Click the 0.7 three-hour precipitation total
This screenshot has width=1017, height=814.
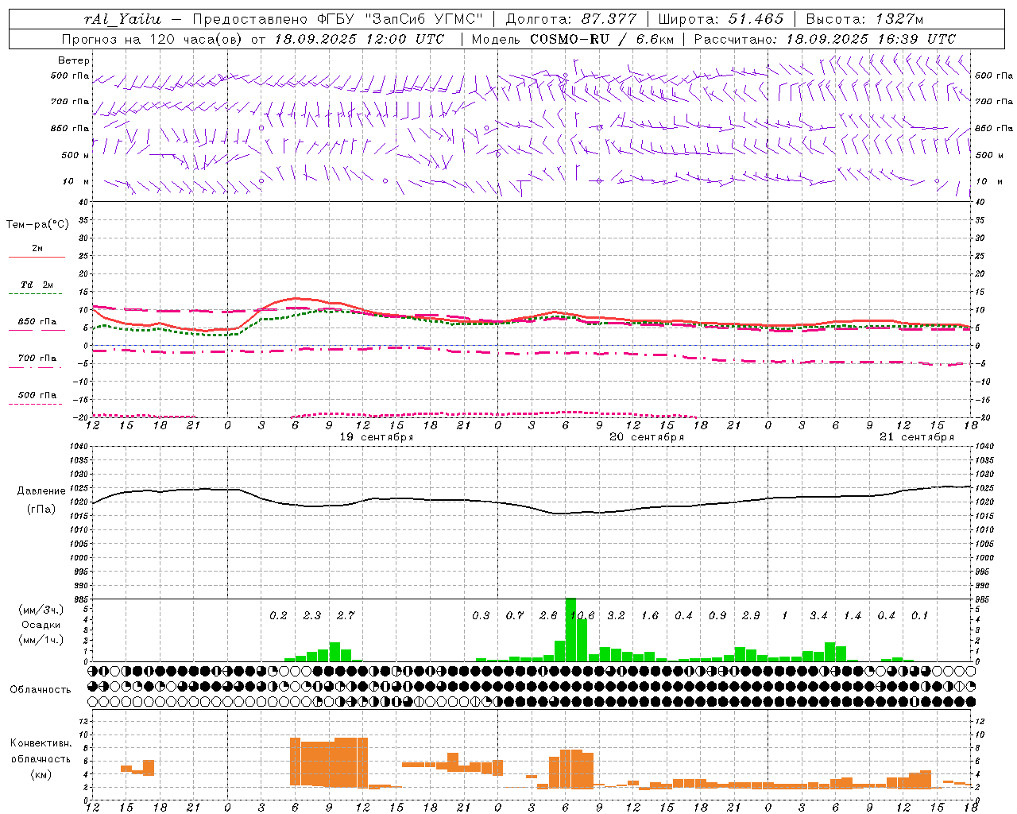515,616
